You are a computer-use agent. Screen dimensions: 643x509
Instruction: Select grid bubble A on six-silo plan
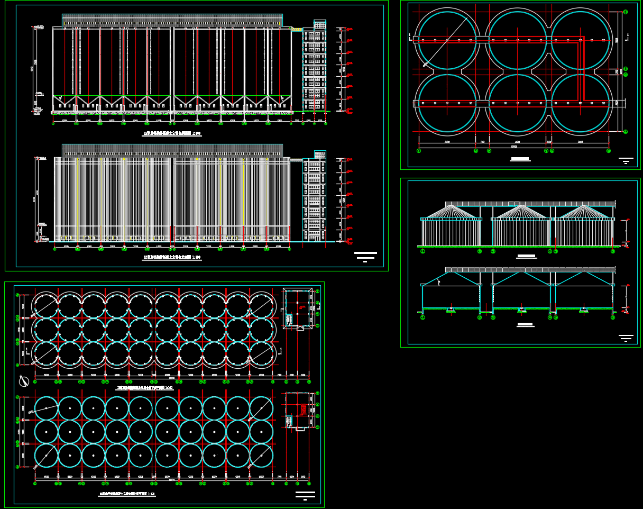coord(625,131)
